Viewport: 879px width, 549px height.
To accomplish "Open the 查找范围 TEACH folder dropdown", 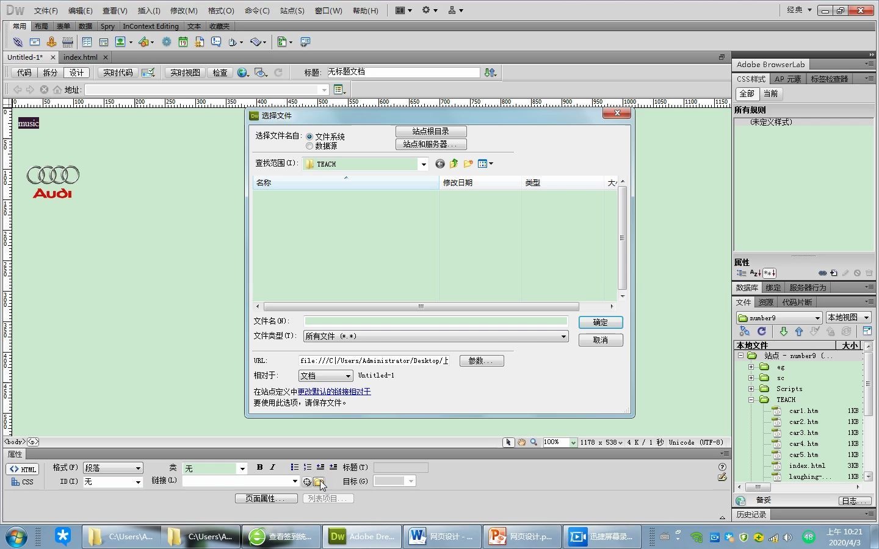I will [x=423, y=164].
